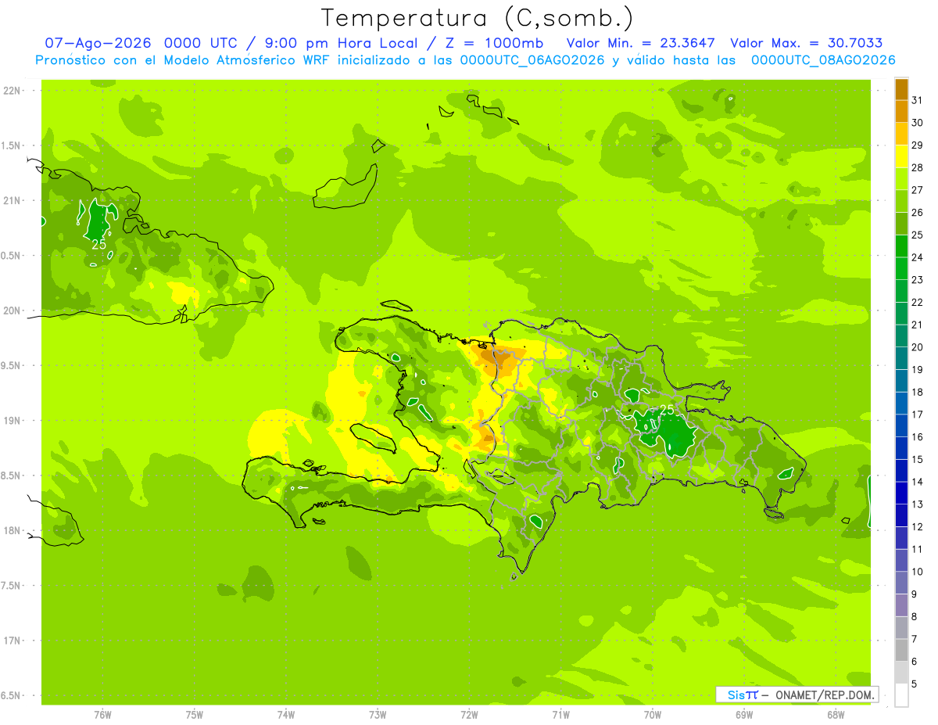Click the colorbar segment between 12 and 13
Viewport: 938px width, 725px height.
[x=901, y=515]
